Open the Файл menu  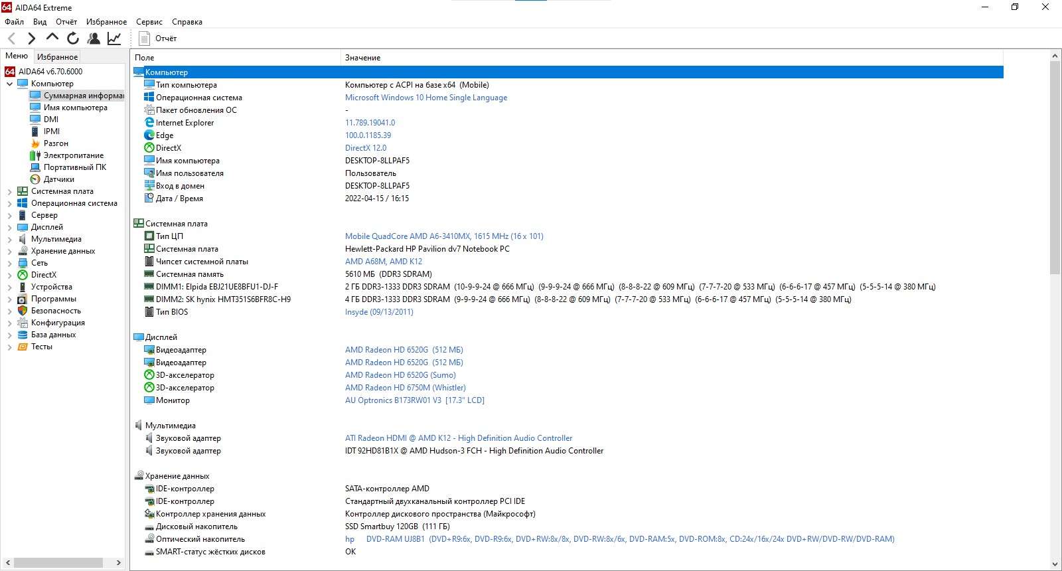click(x=14, y=22)
